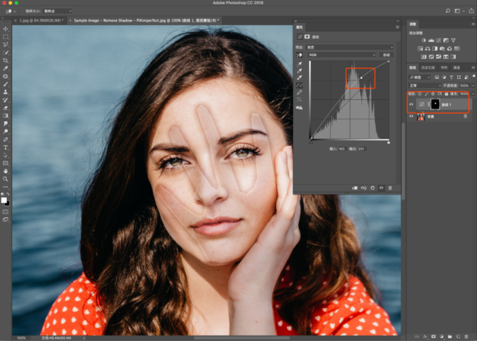Hide the 曲线 1 adjustment layer
The height and width of the screenshot is (341, 477).
pyautogui.click(x=411, y=105)
